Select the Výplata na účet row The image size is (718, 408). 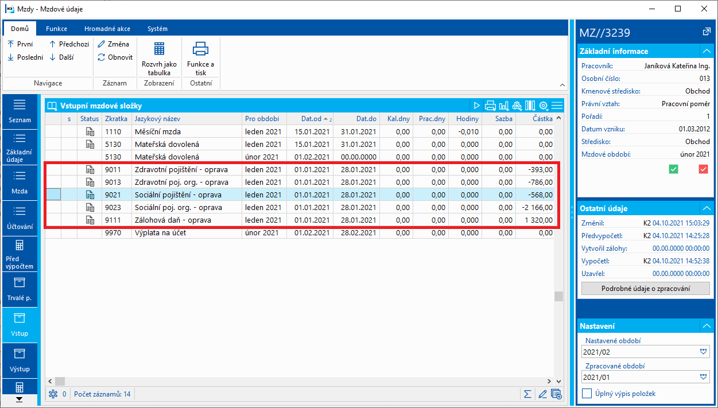tap(300, 233)
